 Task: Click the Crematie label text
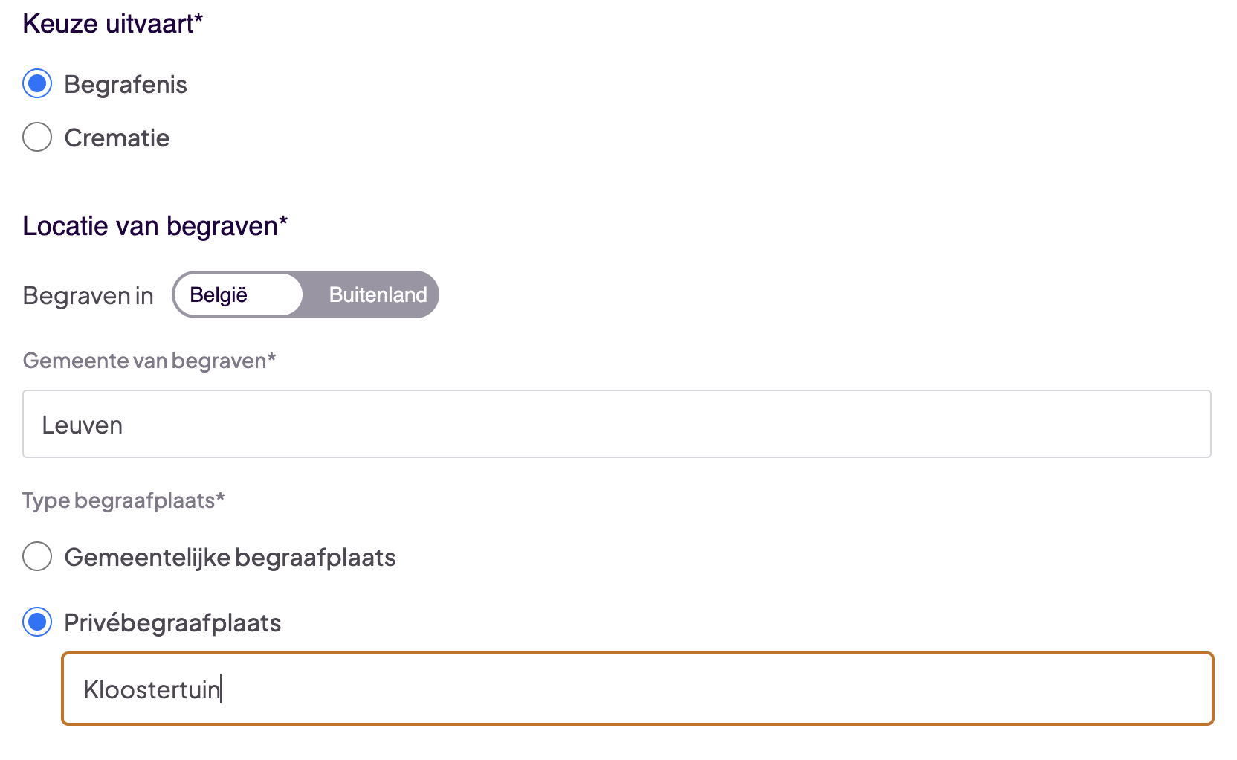(x=117, y=138)
